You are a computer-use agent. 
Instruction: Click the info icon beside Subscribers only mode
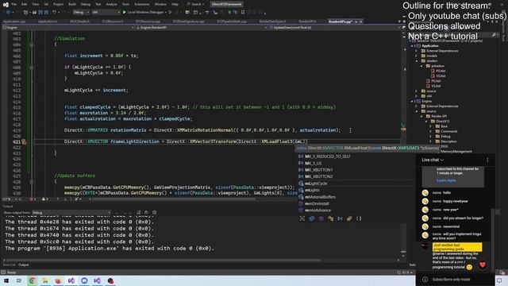[425, 279]
